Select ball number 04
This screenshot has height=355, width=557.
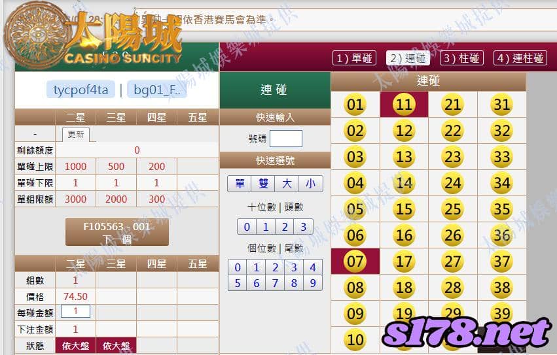[x=355, y=183]
